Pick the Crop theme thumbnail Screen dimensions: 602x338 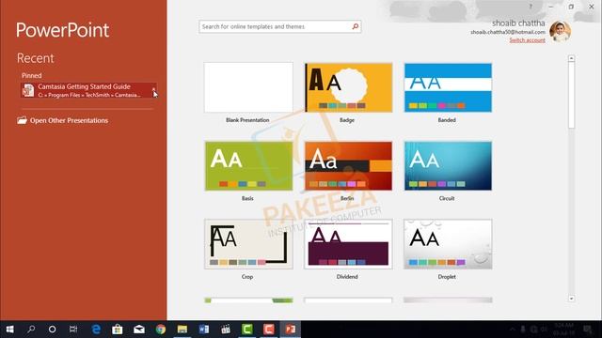[x=248, y=244]
